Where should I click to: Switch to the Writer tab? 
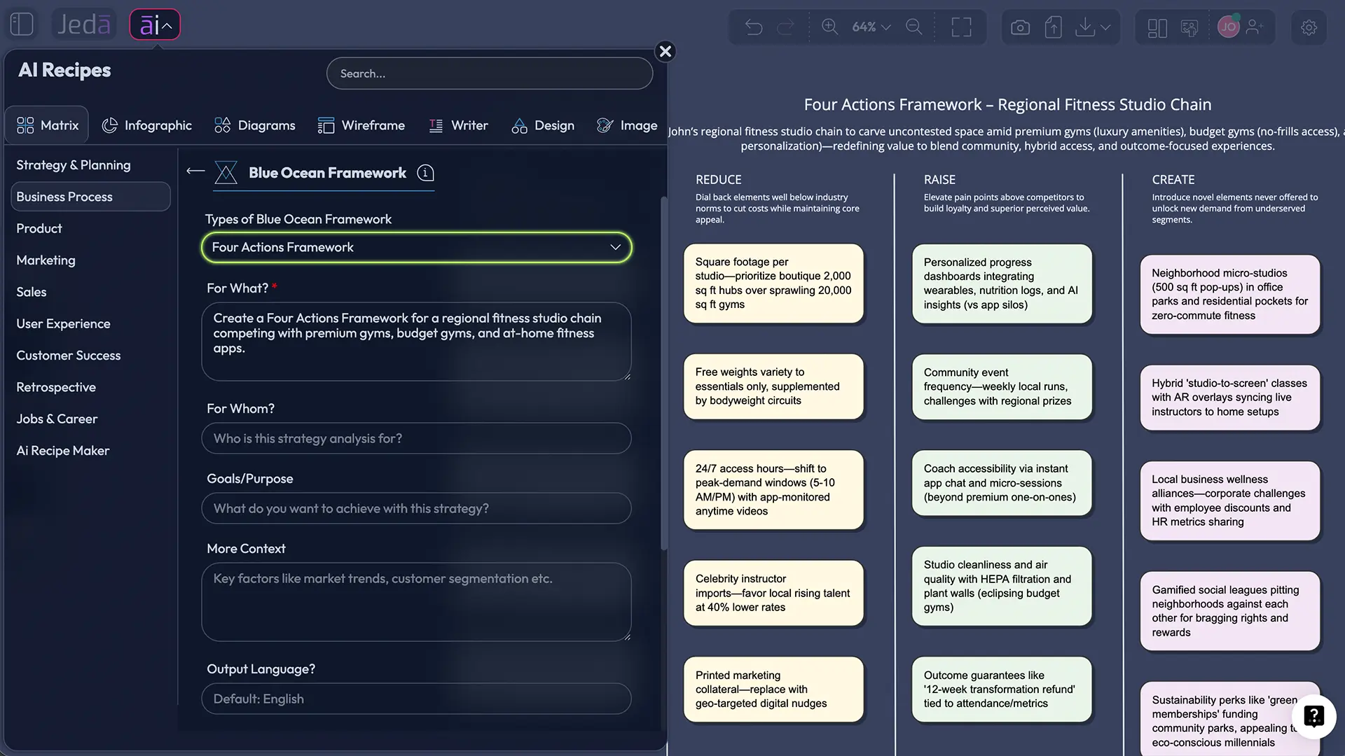coord(458,125)
